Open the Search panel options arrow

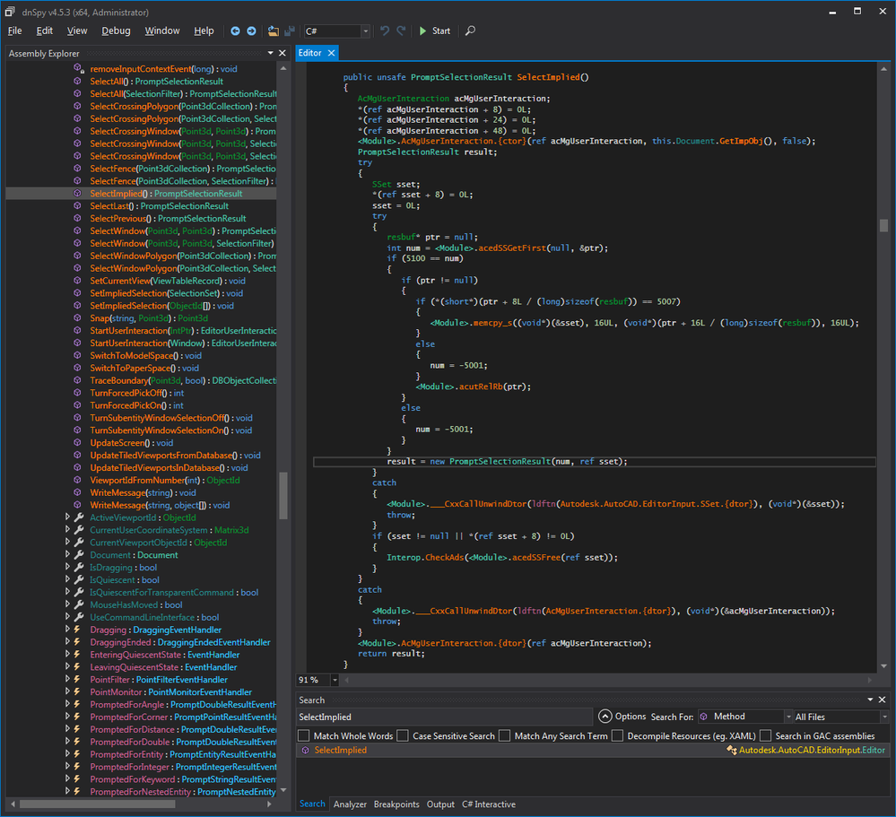(x=870, y=700)
